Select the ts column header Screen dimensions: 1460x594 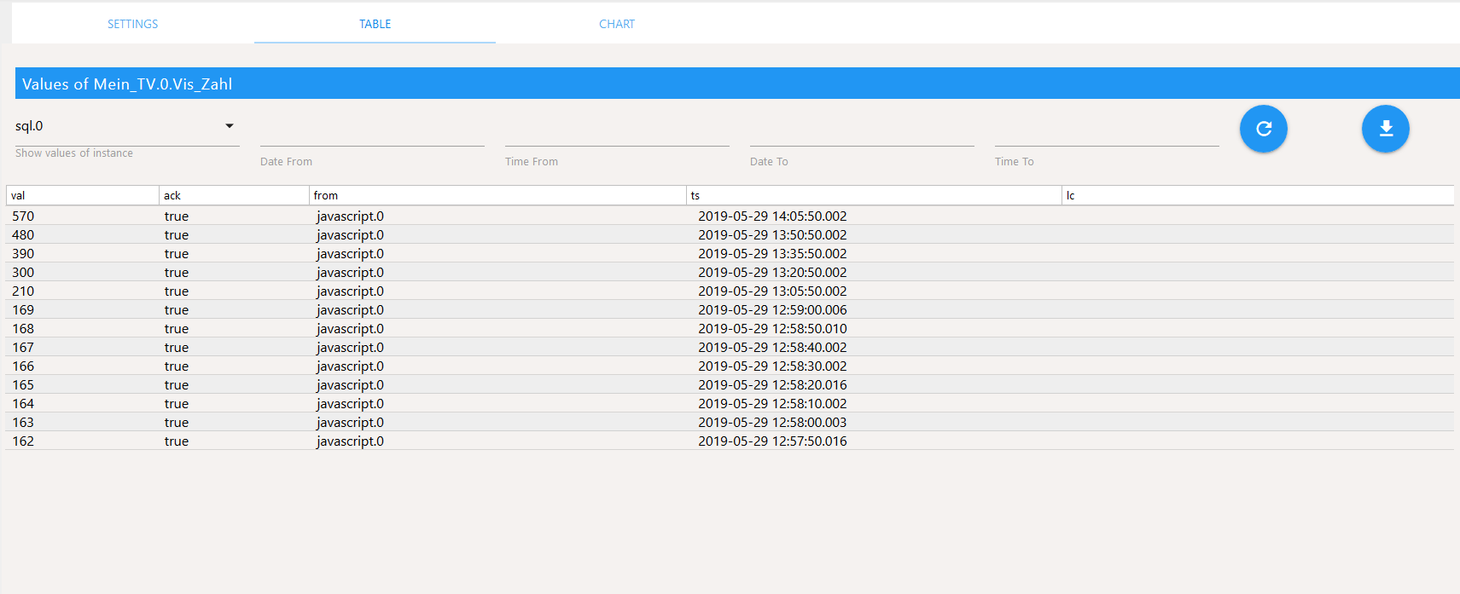click(874, 195)
